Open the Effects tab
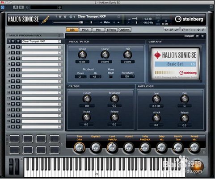The image size is (215, 179). [x=111, y=29]
